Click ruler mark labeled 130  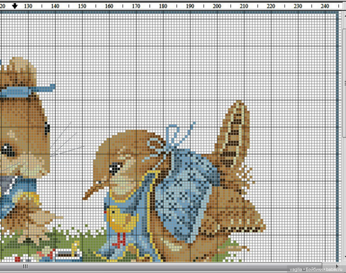(28, 6)
